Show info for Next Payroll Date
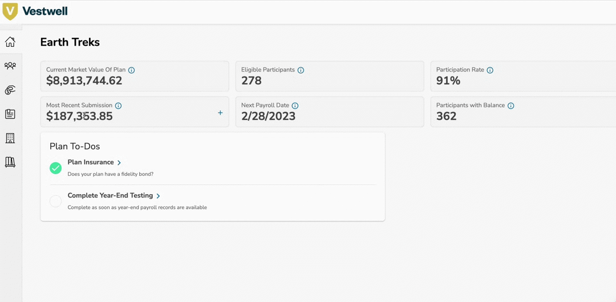 [295, 106]
